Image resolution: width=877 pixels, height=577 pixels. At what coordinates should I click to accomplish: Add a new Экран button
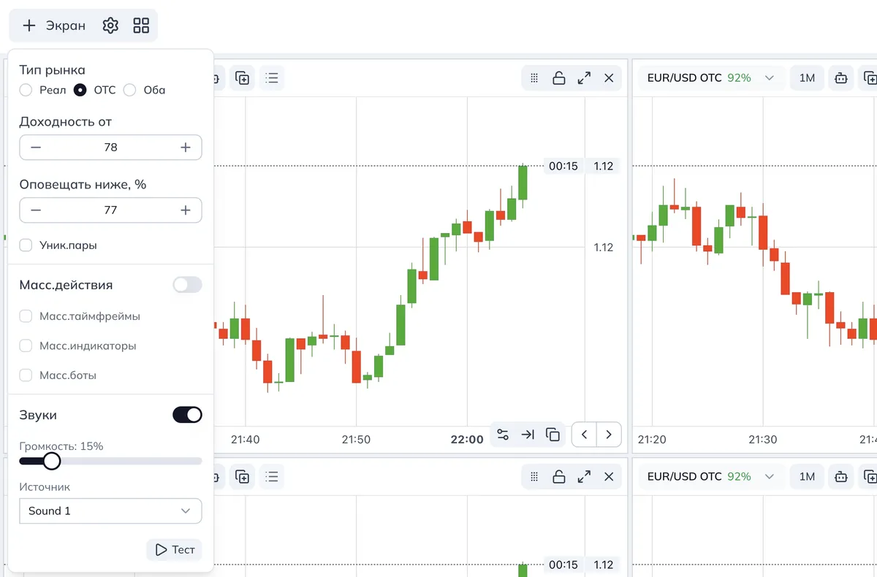(x=54, y=26)
